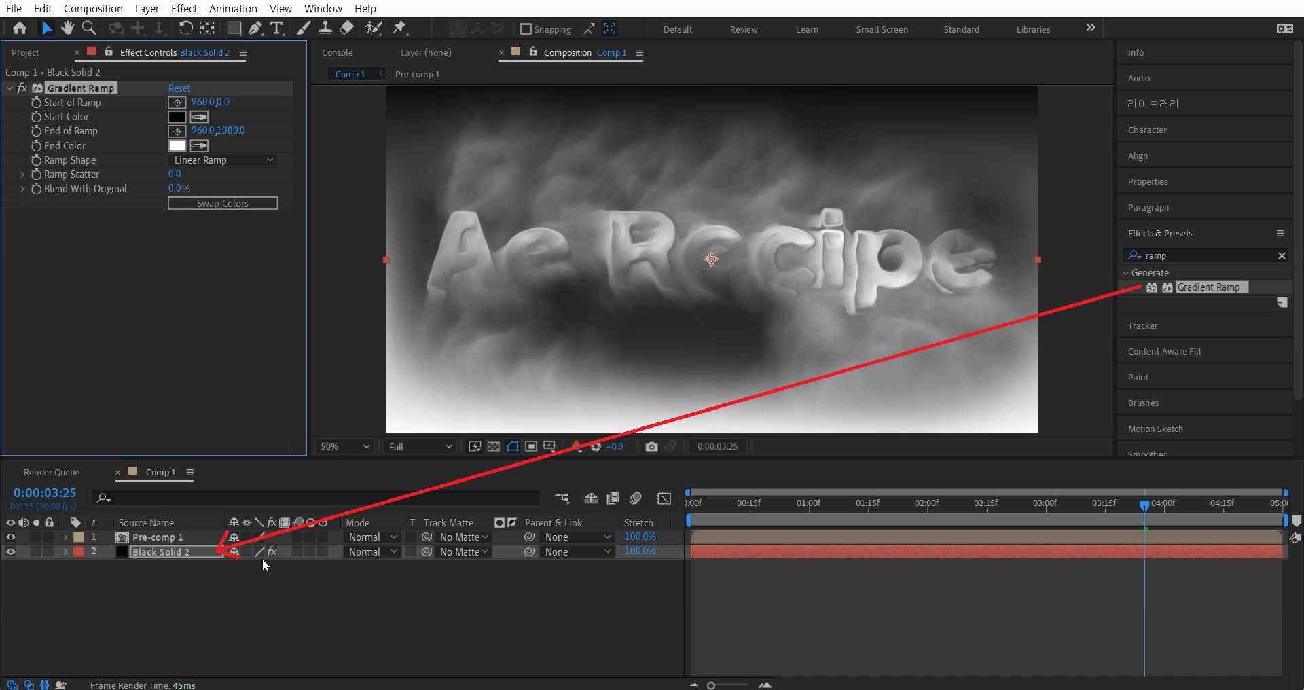The image size is (1304, 690).
Task: Click End of Ramp point picker crosshair
Action: tap(177, 131)
